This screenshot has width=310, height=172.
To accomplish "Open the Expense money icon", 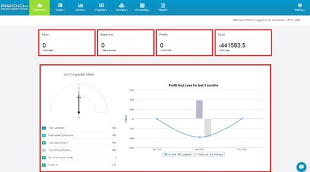I will click(x=101, y=5).
